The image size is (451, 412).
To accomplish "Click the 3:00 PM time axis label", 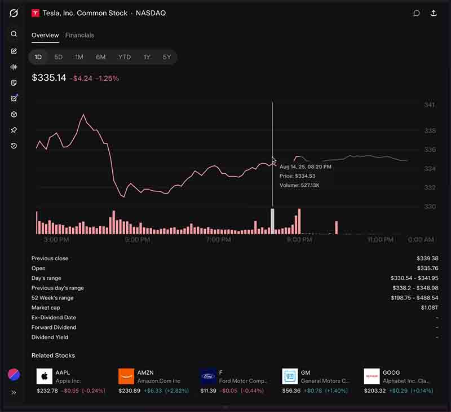I will coord(56,239).
